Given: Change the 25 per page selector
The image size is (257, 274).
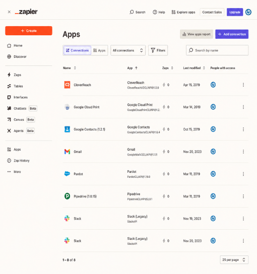Looking at the screenshot, I should [234, 260].
